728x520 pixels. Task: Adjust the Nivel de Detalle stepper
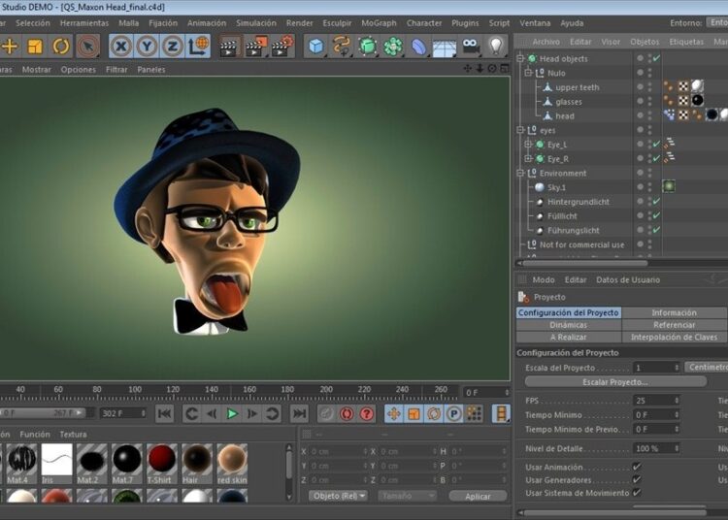pyautogui.click(x=677, y=448)
